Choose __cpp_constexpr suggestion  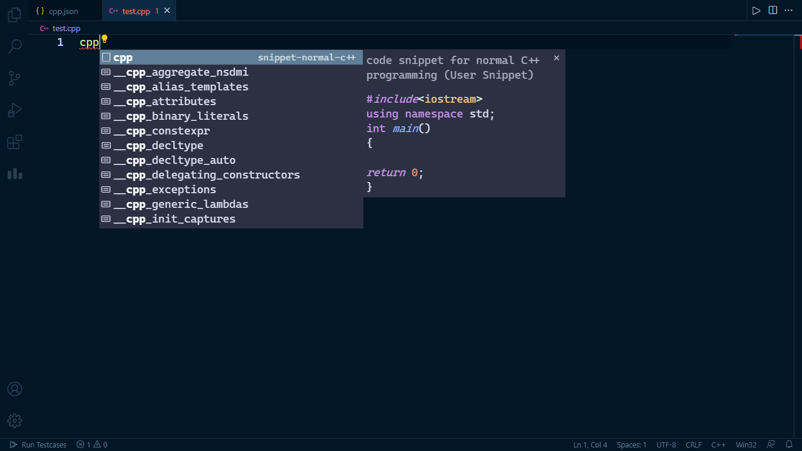(231, 131)
